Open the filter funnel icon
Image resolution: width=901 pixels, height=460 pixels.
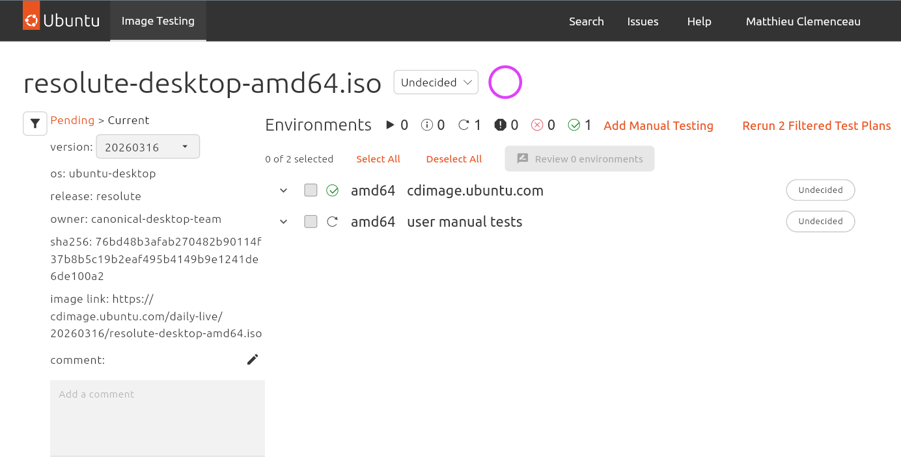(x=35, y=123)
